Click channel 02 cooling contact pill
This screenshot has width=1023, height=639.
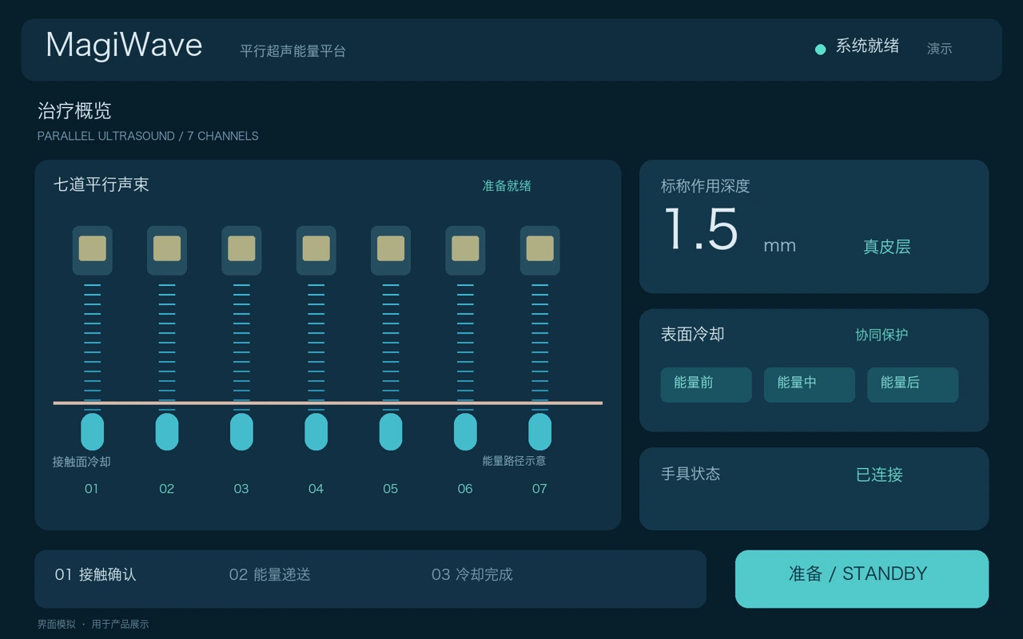(167, 431)
